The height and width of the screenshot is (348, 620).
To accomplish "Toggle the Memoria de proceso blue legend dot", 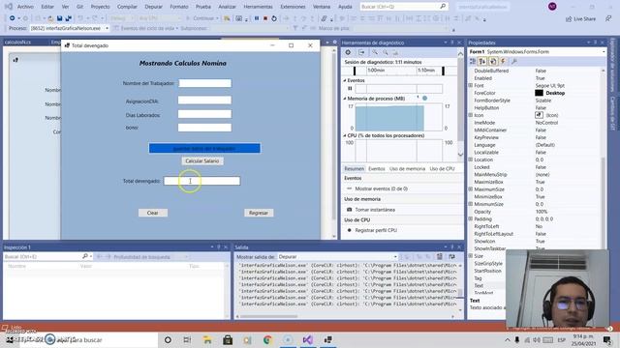I will [424, 98].
